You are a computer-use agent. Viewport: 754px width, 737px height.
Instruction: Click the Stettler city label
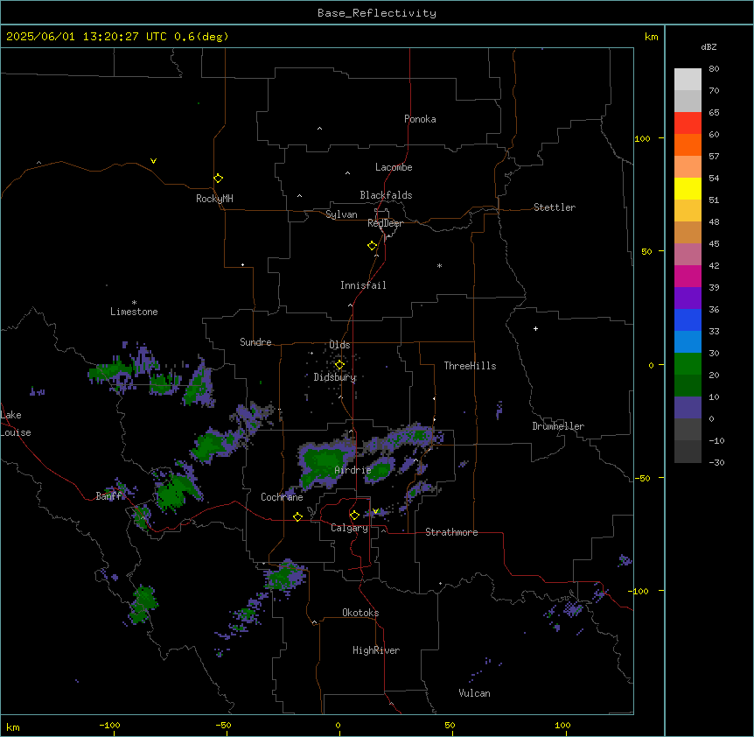(x=555, y=207)
